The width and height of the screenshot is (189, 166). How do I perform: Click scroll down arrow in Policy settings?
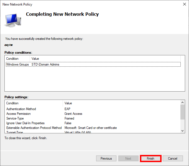pos(182,131)
